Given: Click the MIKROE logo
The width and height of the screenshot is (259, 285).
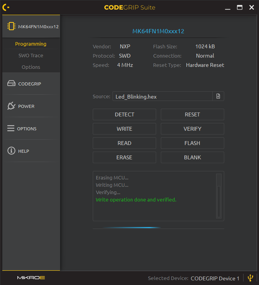Looking at the screenshot, I should [x=31, y=278].
